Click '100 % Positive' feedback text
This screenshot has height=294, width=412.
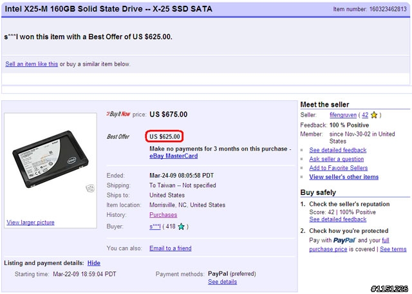click(x=349, y=125)
